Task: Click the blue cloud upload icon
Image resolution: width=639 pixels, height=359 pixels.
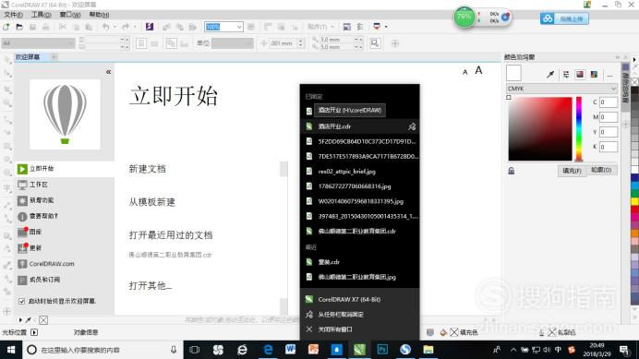Action: 548,18
